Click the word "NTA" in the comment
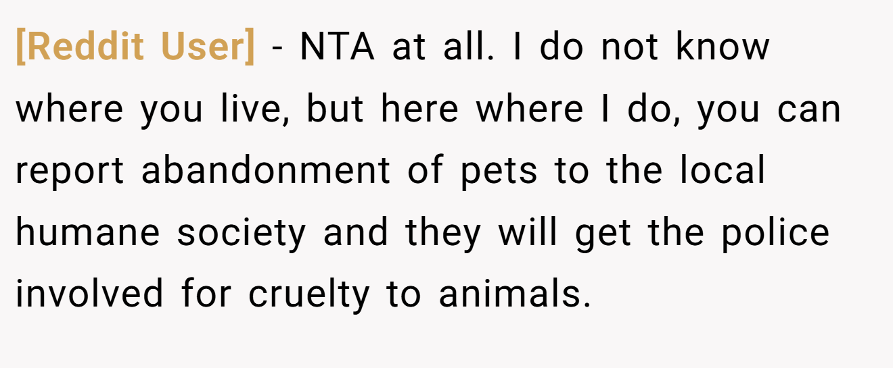The width and height of the screenshot is (893, 368). pos(337,47)
